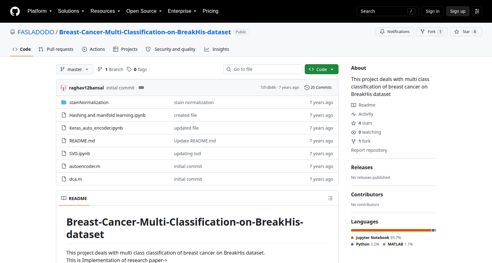Fork this repository
This screenshot has height=263, width=492.
pos(432,32)
